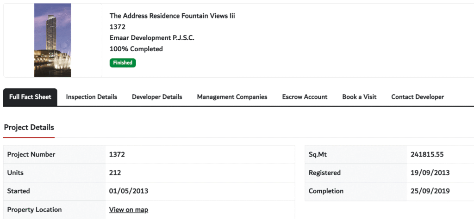474x219 pixels.
Task: Click the Project Number row label
Action: pos(31,154)
